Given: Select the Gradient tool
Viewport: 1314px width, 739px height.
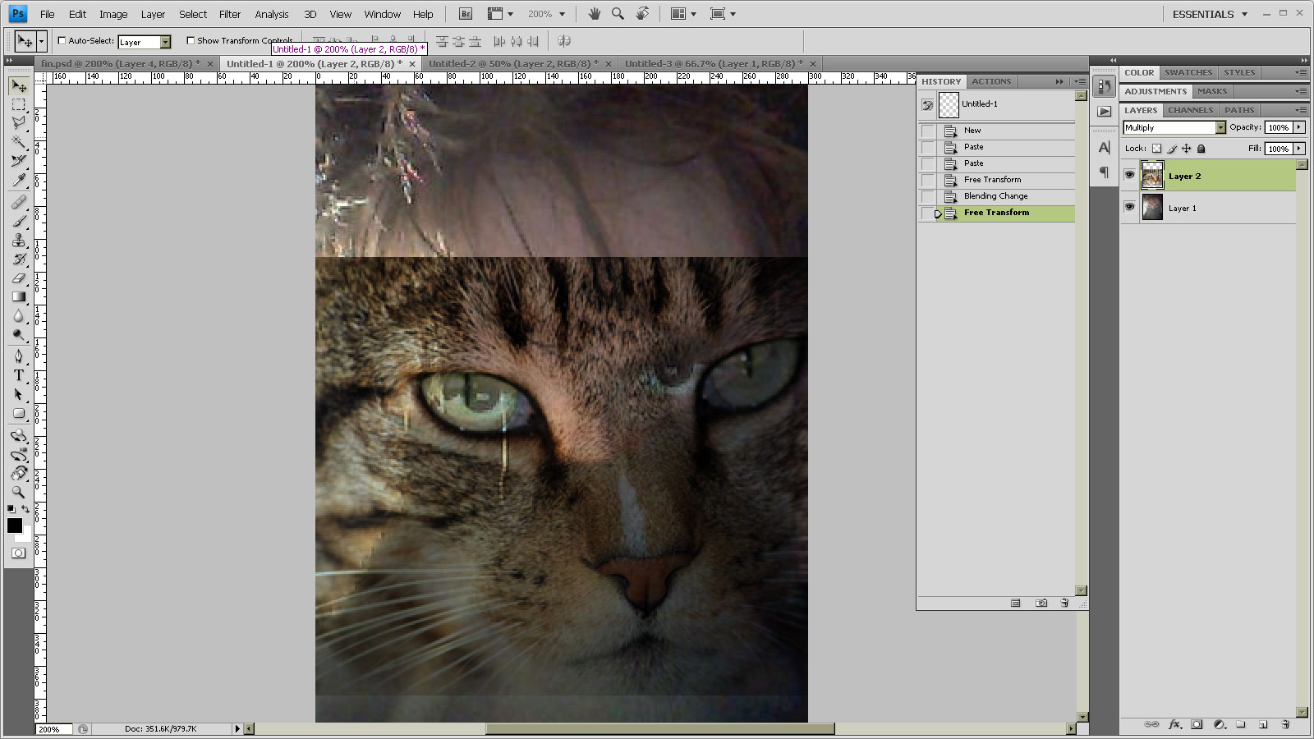Looking at the screenshot, I should click(19, 296).
